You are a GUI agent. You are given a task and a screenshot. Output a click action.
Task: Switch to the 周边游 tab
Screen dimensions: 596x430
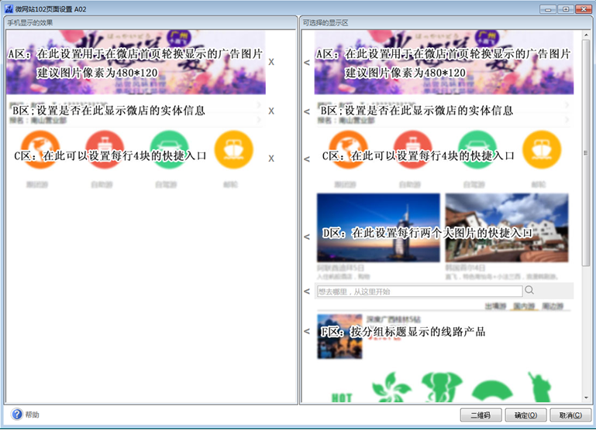(553, 306)
